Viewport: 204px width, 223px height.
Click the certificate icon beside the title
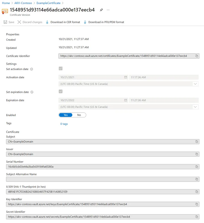pyautogui.click(x=5, y=11)
